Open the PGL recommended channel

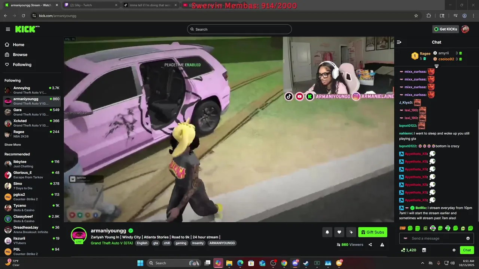pyautogui.click(x=32, y=251)
